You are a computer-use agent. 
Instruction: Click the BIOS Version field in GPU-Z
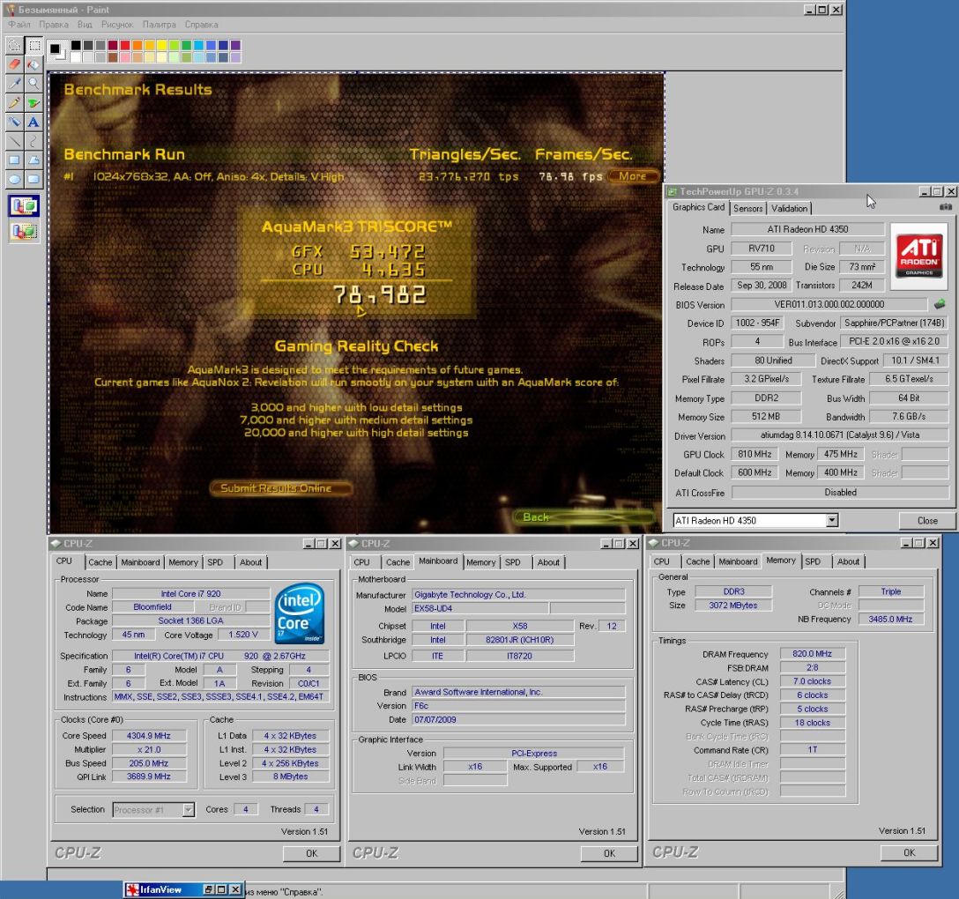pyautogui.click(x=829, y=304)
